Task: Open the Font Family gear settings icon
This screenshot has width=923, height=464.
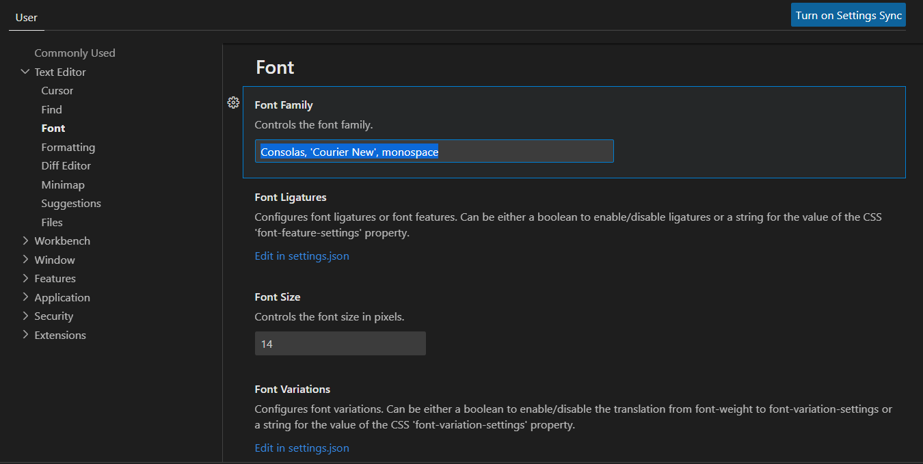Action: pyautogui.click(x=233, y=103)
